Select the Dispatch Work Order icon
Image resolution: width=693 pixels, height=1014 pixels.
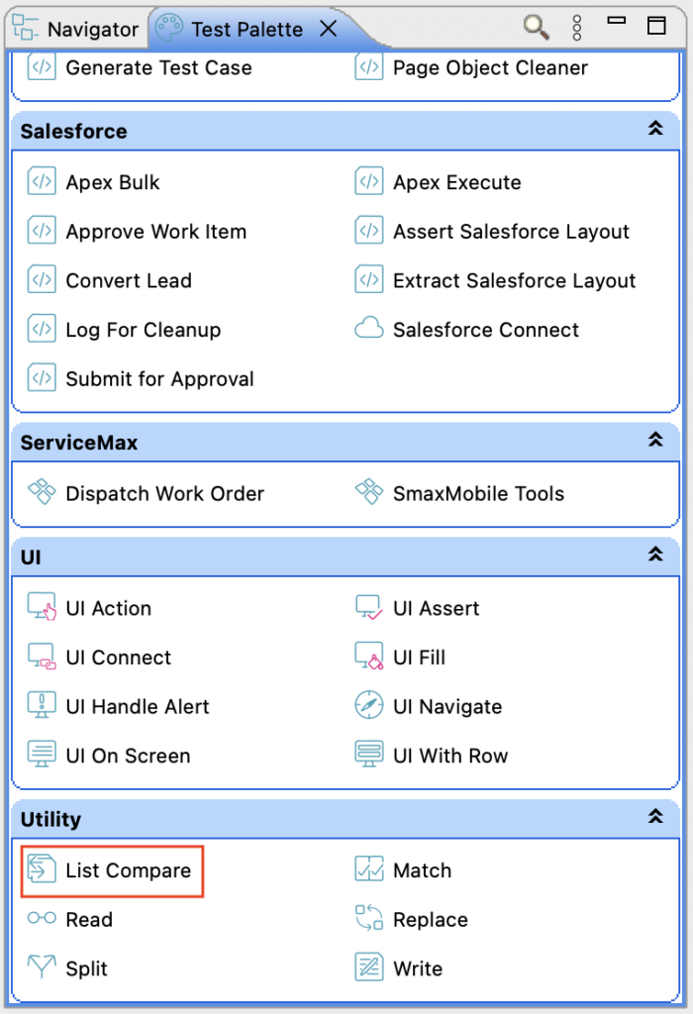point(42,493)
